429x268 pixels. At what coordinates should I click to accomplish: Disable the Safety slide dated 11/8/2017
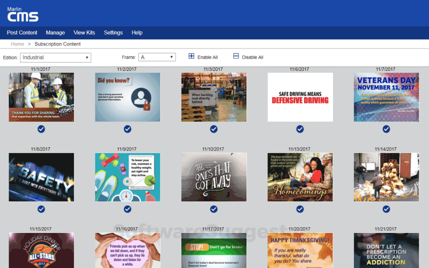pyautogui.click(x=41, y=209)
